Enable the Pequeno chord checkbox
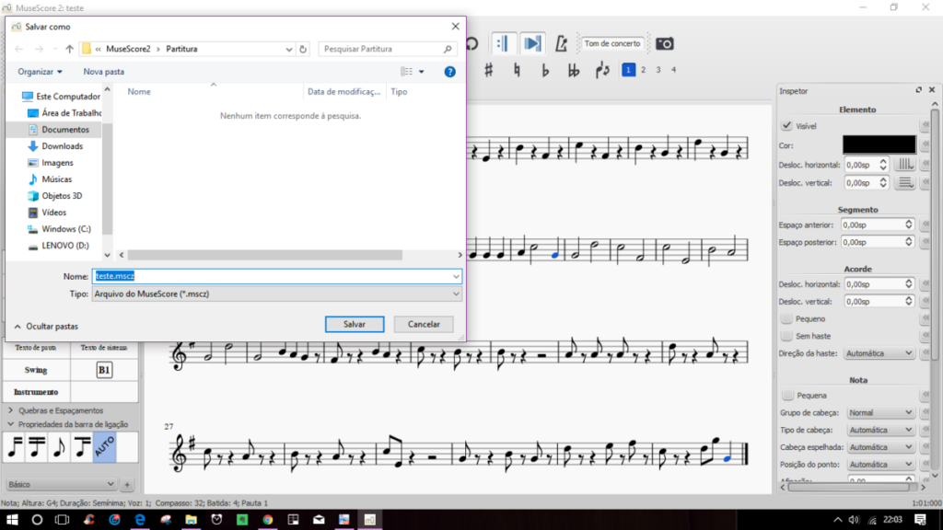 786,318
